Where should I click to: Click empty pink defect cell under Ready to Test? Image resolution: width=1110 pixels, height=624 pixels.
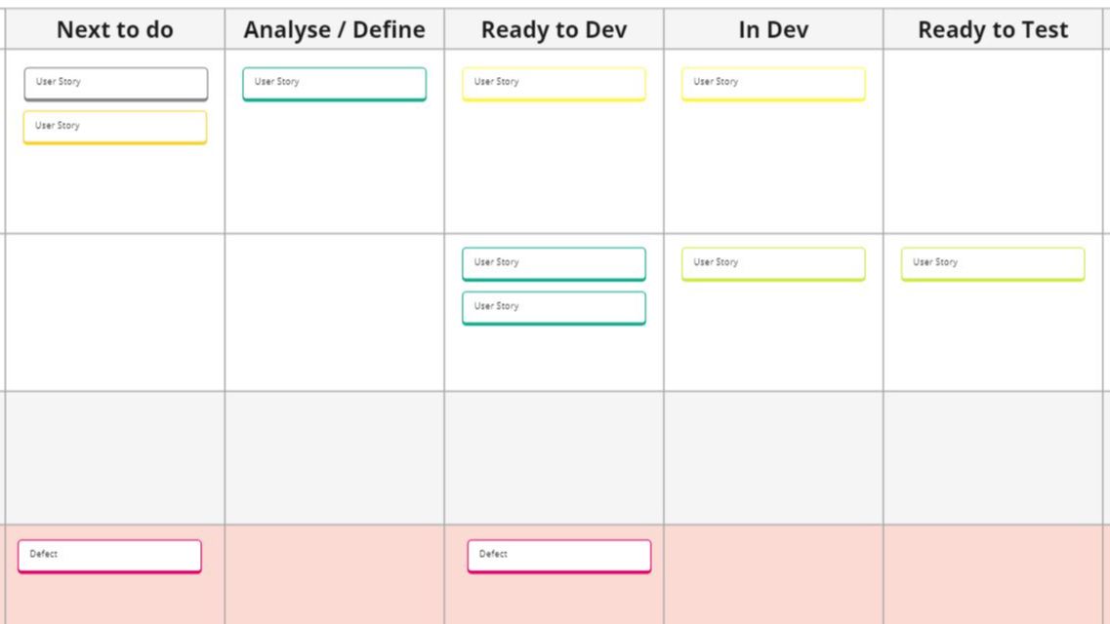click(993, 574)
